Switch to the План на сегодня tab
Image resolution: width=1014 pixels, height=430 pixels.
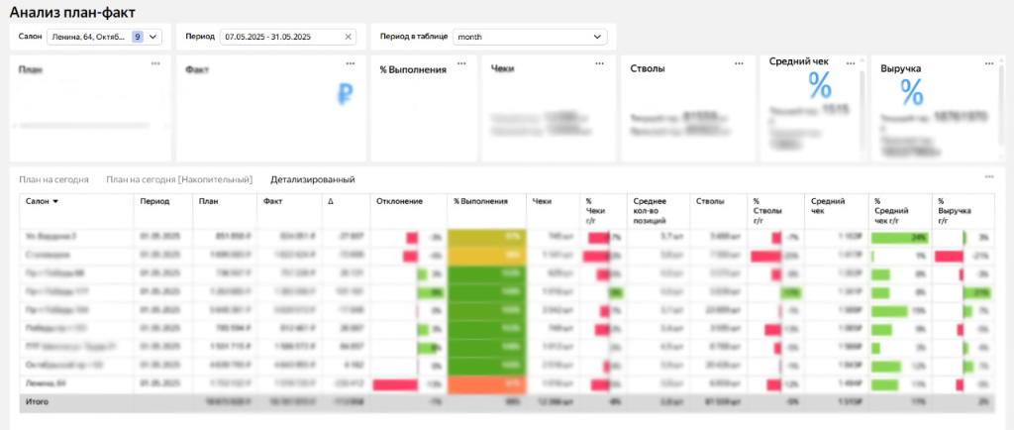(x=53, y=179)
